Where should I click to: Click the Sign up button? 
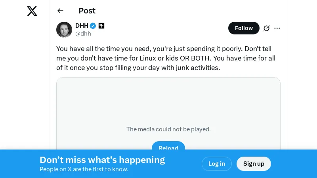[x=254, y=164]
